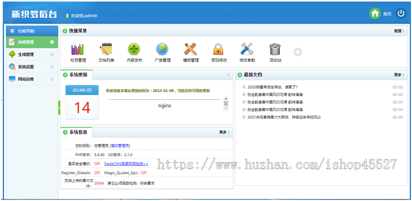The width and height of the screenshot is (412, 201).
Task: Expand the 内容管理 arrow in sidebar
Action: (x=52, y=42)
